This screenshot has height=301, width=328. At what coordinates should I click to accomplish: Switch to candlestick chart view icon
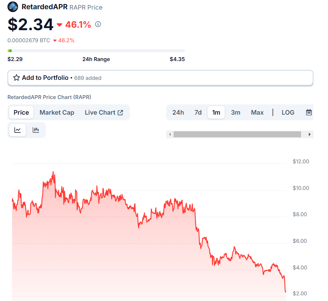pos(36,130)
